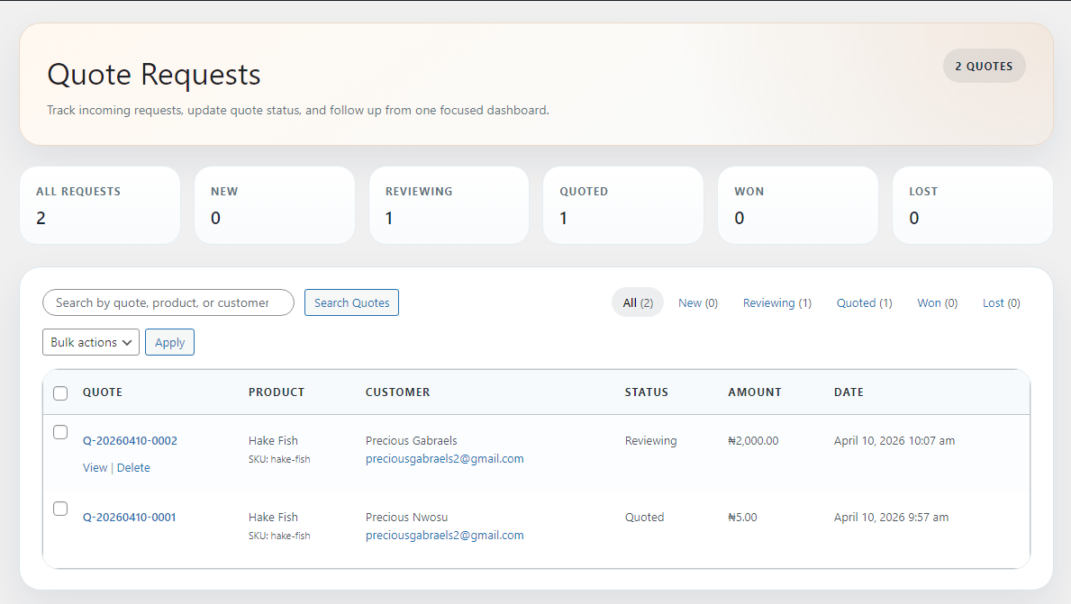This screenshot has height=604, width=1071.
Task: Delete quote Q-20260410-0002
Action: (133, 467)
